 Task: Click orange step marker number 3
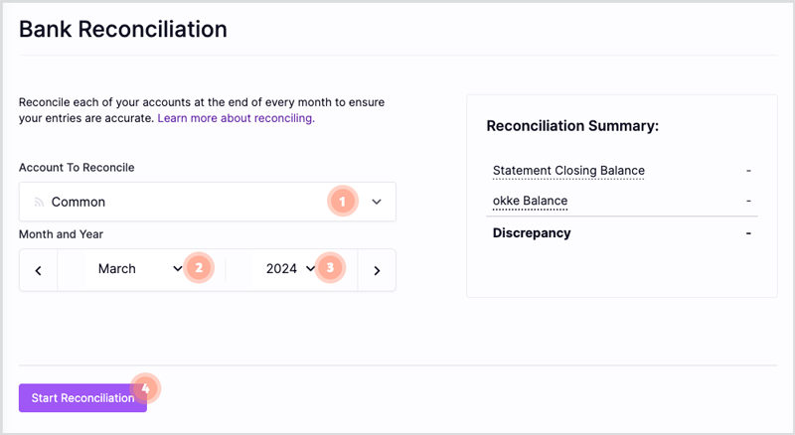click(x=330, y=267)
